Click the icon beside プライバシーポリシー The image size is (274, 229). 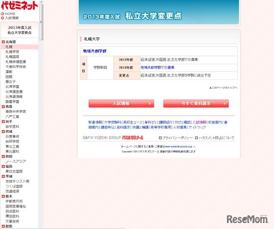160,138
